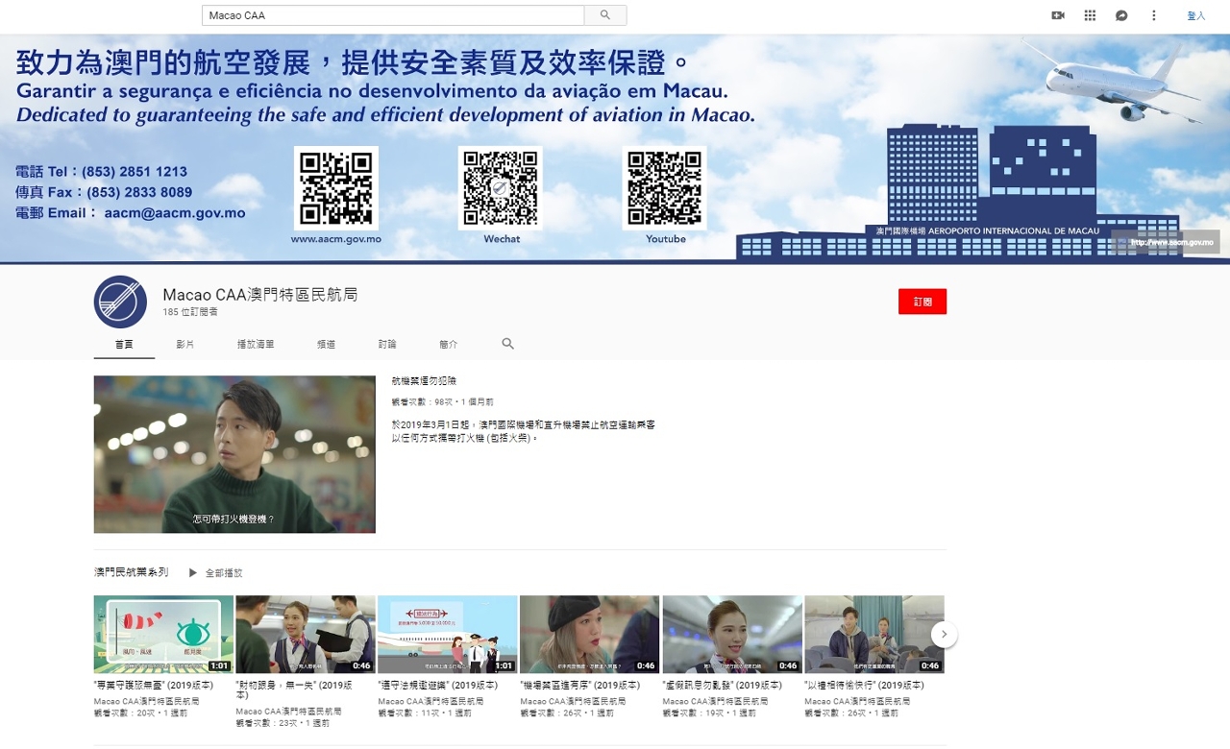Click the Macao CAA channel avatar logo
This screenshot has height=749, width=1230.
(120, 302)
